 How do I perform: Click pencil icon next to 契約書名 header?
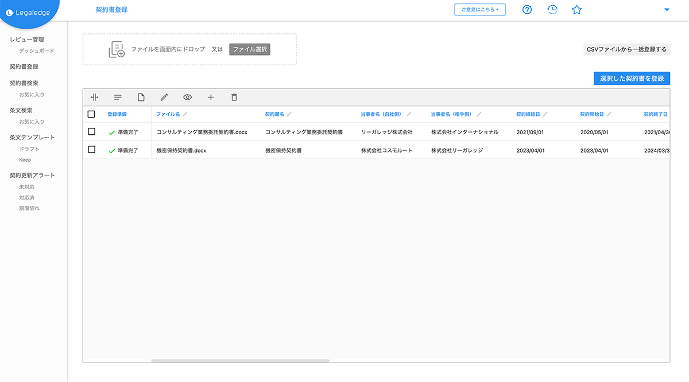(289, 114)
